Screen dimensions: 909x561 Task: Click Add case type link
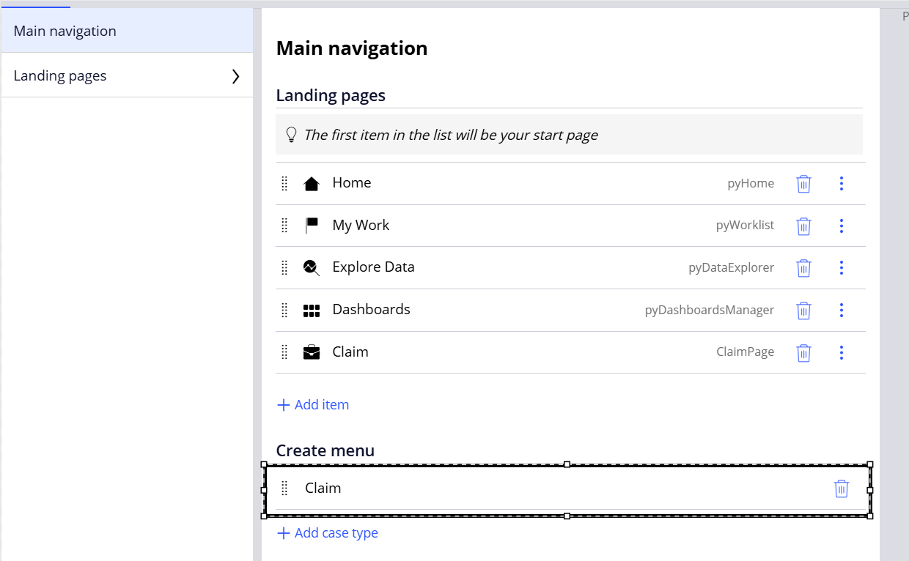coord(328,533)
